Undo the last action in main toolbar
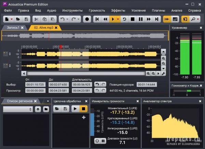The width and height of the screenshot is (205, 149). point(63,19)
